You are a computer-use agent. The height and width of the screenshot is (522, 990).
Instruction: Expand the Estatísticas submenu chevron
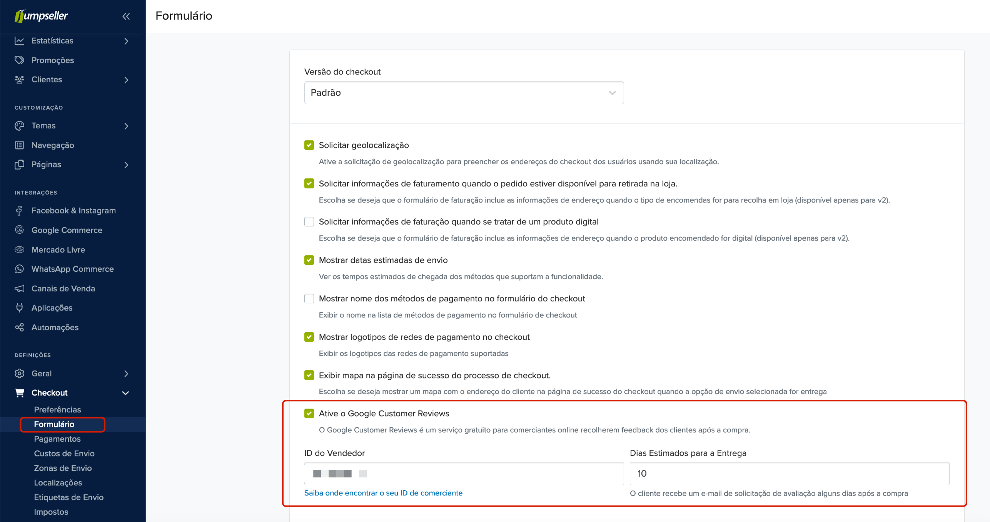(x=126, y=41)
